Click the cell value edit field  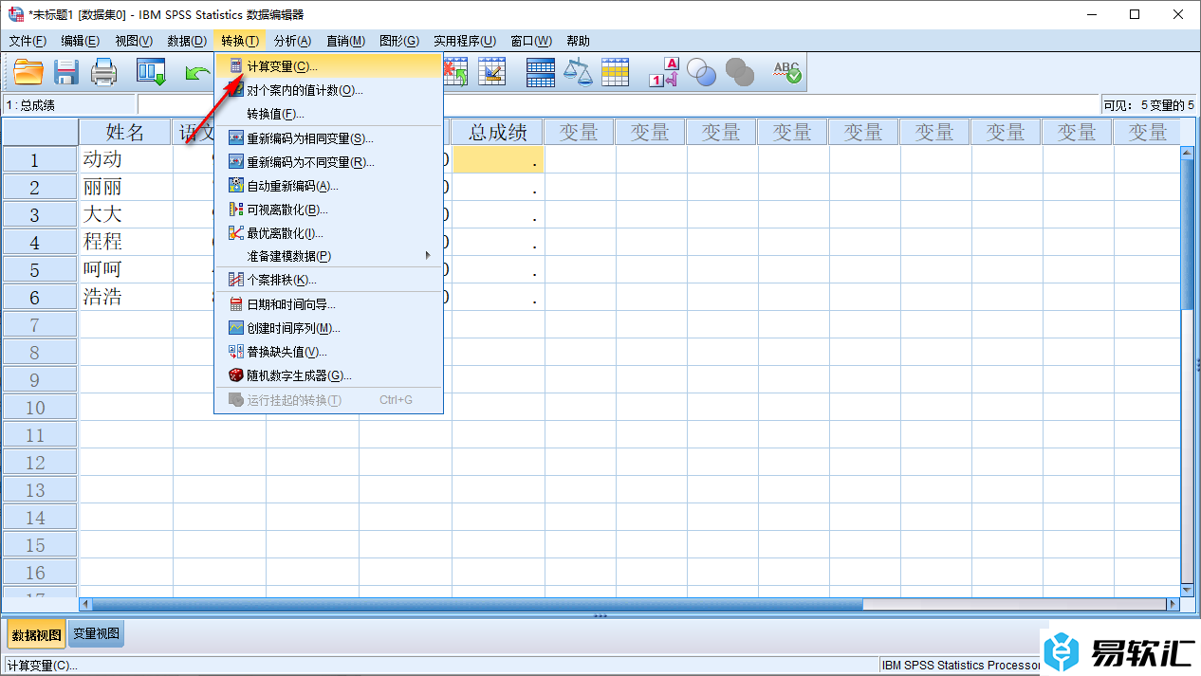(x=618, y=104)
